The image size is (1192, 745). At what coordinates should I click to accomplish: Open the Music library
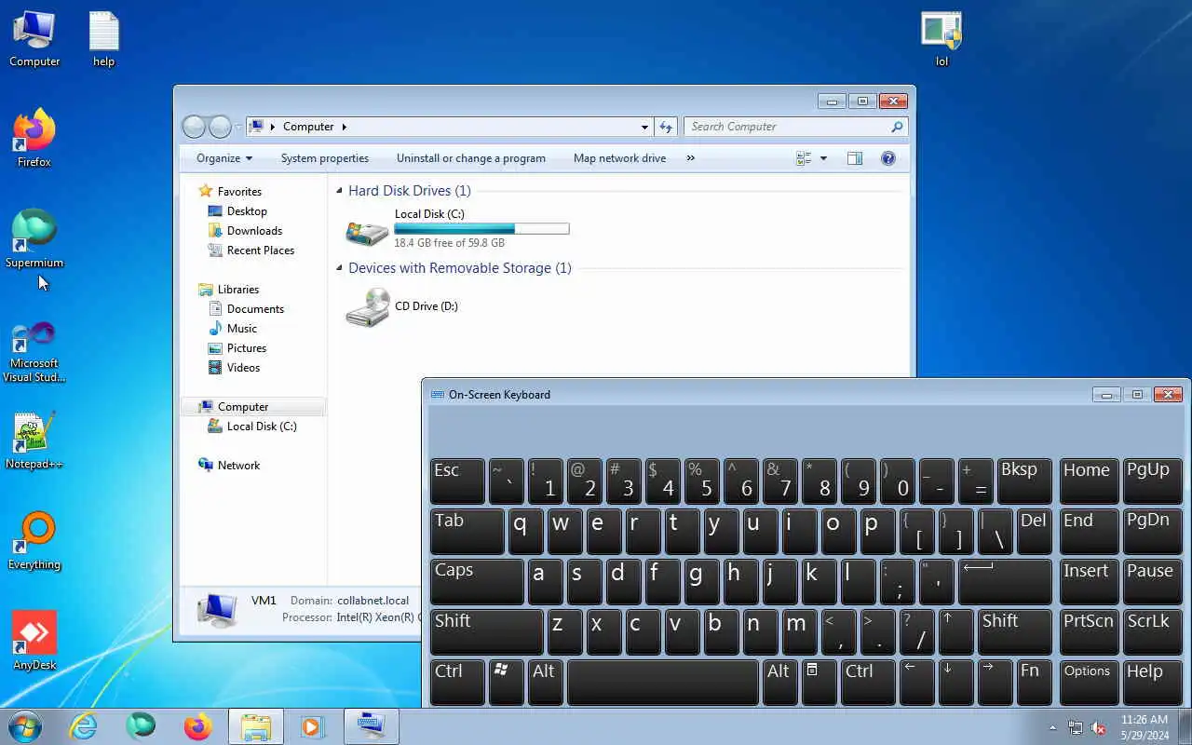[241, 329]
